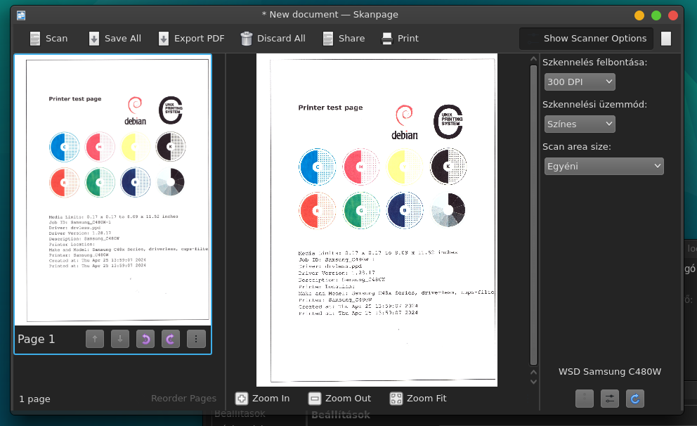Screen dimensions: 697x426
Task: Print the scanned document
Action: pyautogui.click(x=400, y=38)
